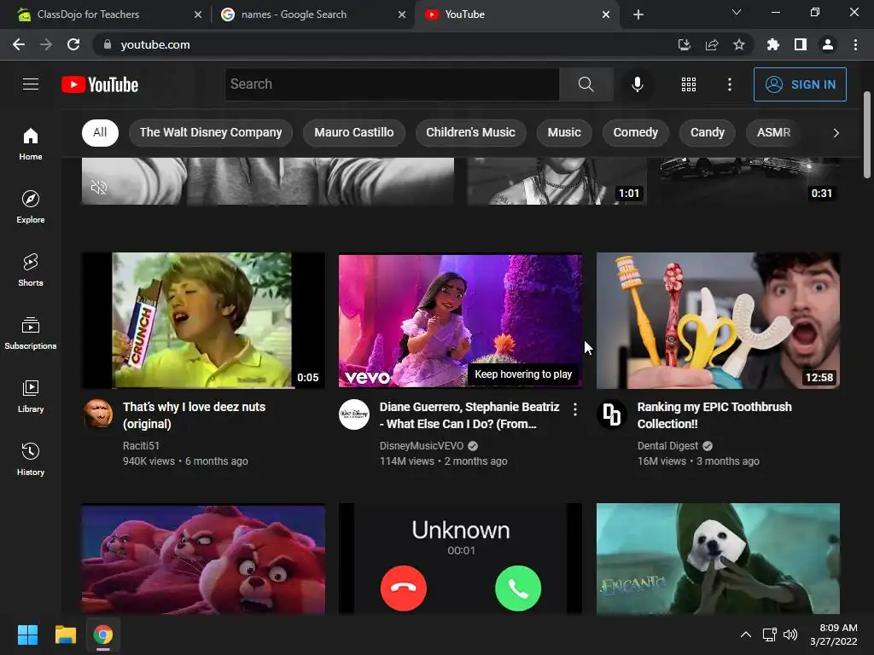Open Ranking my EPIC Toothbrush Collection title
Image resolution: width=874 pixels, height=655 pixels.
(714, 415)
